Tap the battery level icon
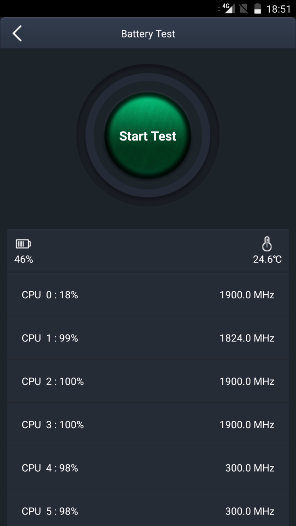The image size is (296, 526). coord(23,244)
